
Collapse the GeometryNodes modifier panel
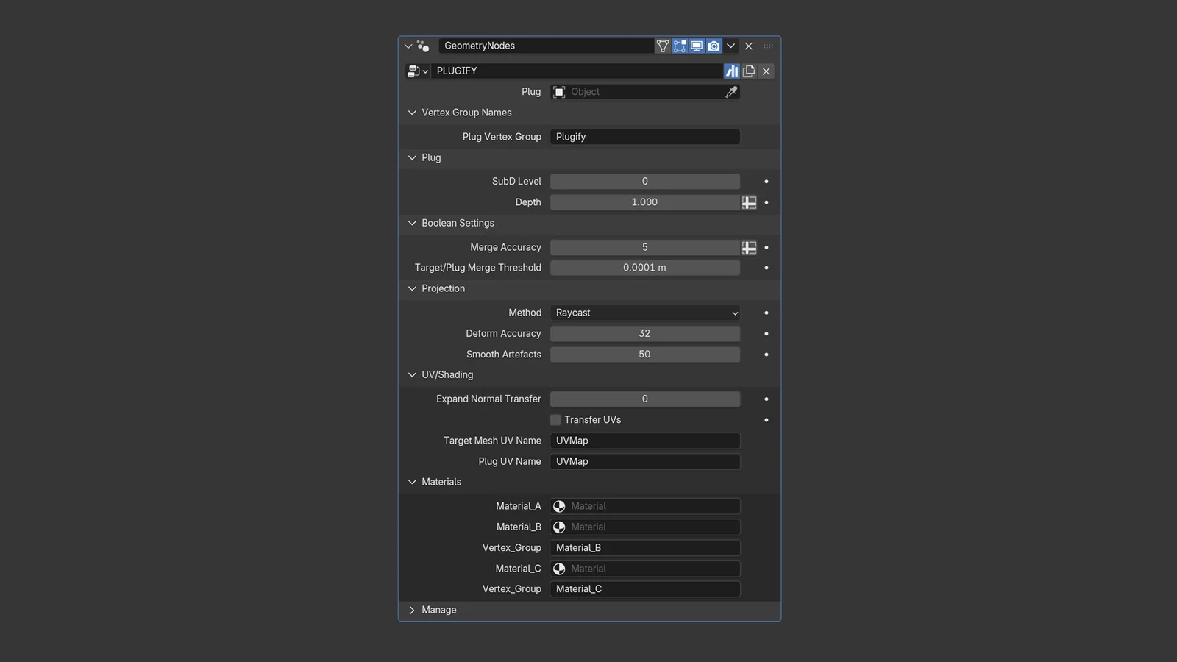408,46
